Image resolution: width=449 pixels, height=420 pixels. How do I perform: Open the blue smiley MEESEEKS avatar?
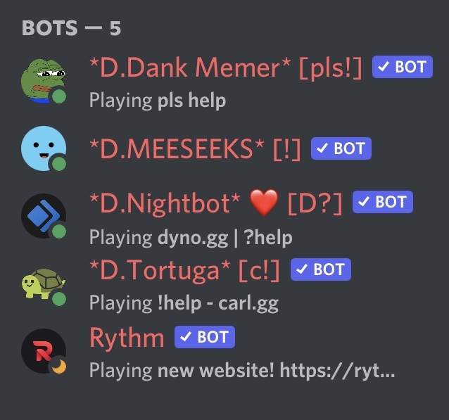click(44, 148)
